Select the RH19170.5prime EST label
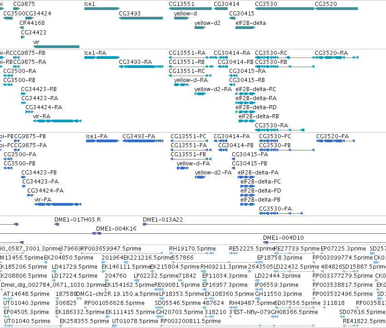Screen dimensions: 386x328 click(x=192, y=249)
